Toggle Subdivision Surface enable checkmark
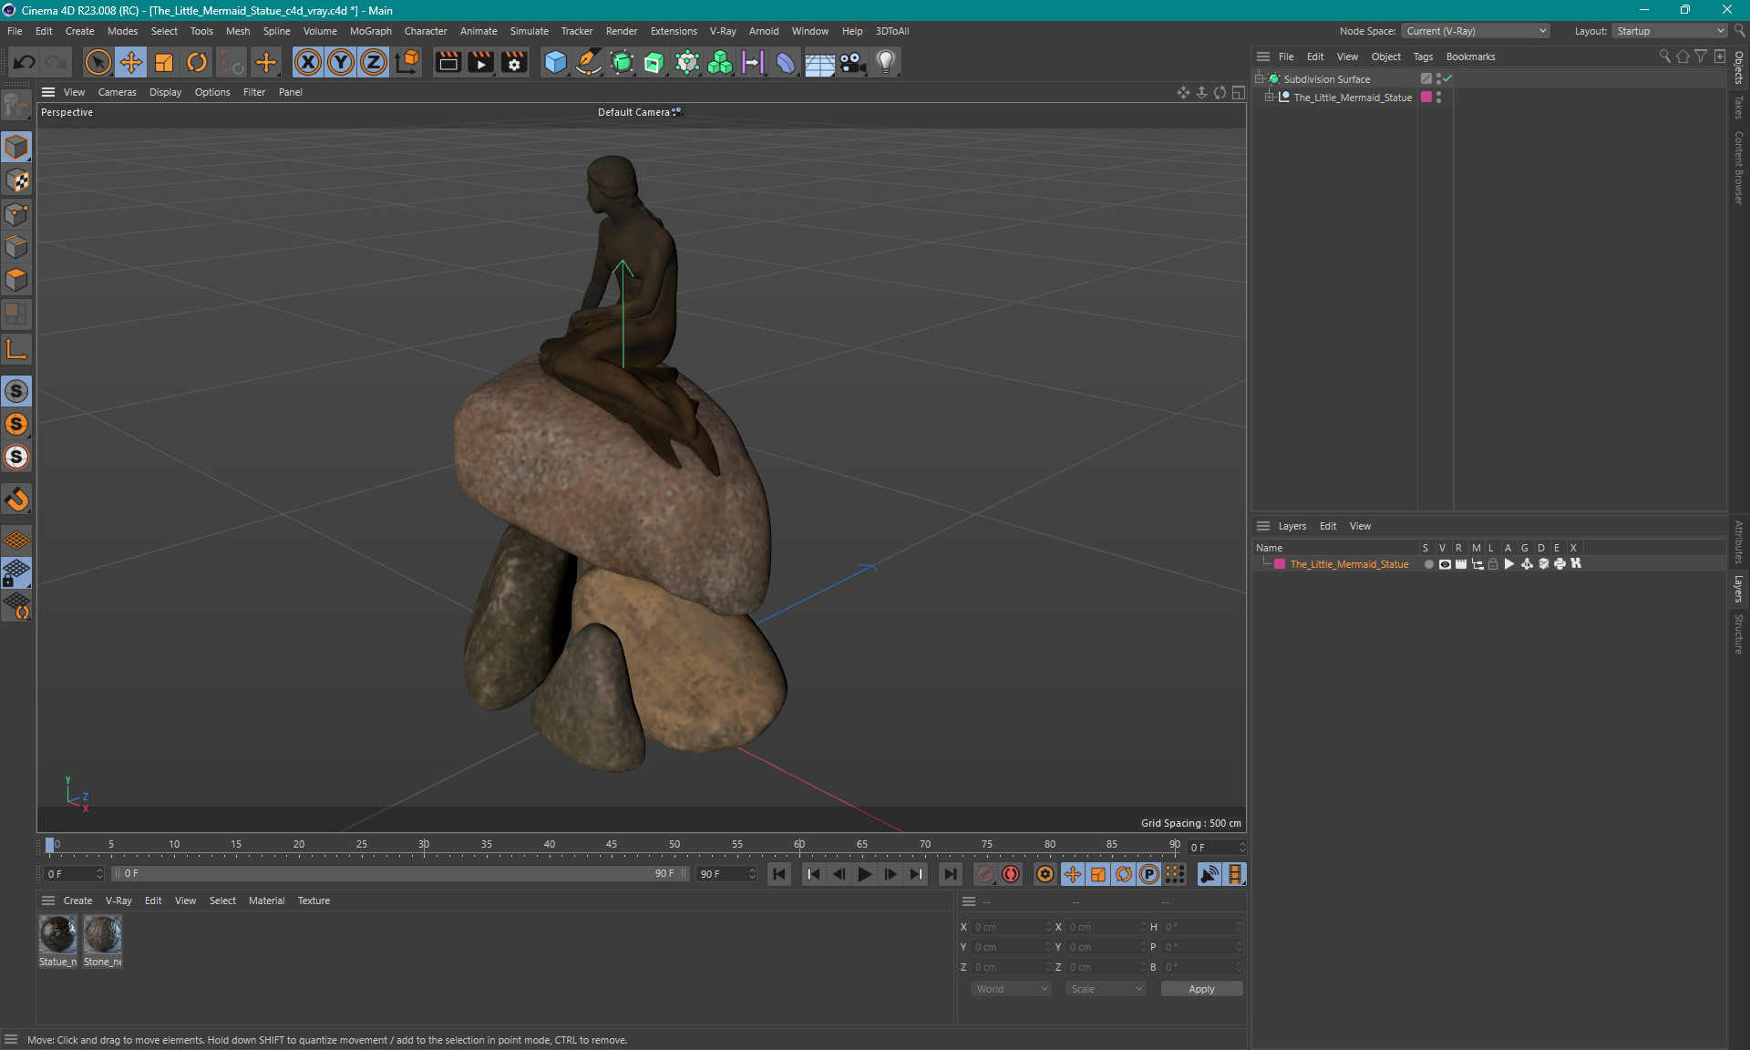 1447,78
